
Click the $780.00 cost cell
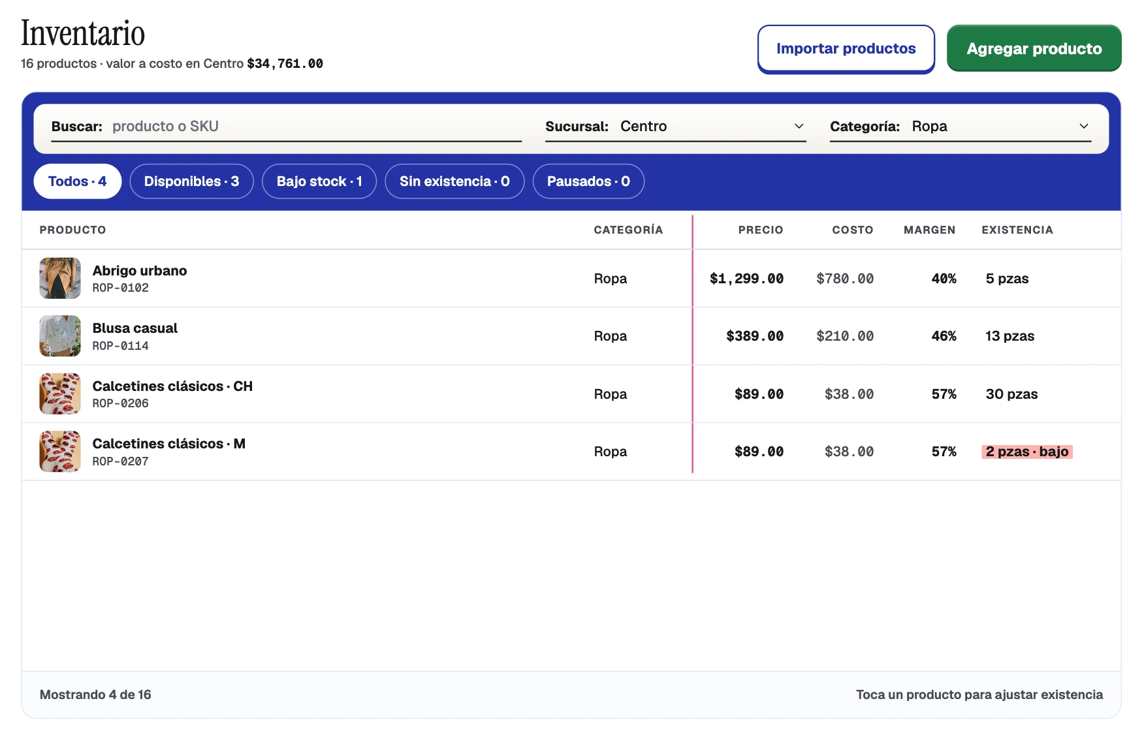(x=845, y=279)
